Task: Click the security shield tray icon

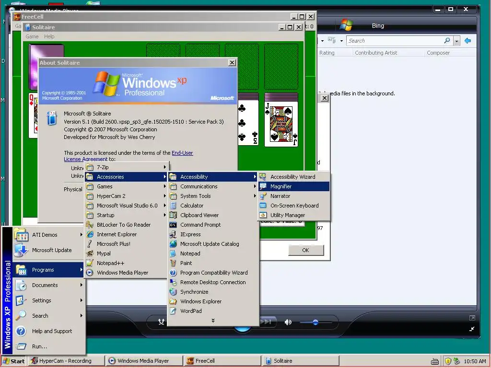Action: click(x=448, y=361)
